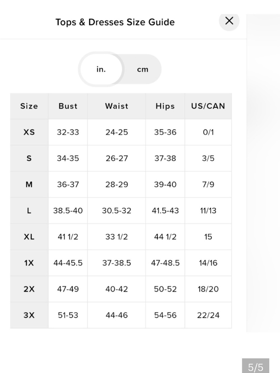Image resolution: width=280 pixels, height=373 pixels.
Task: Switch units to cm
Action: point(143,69)
